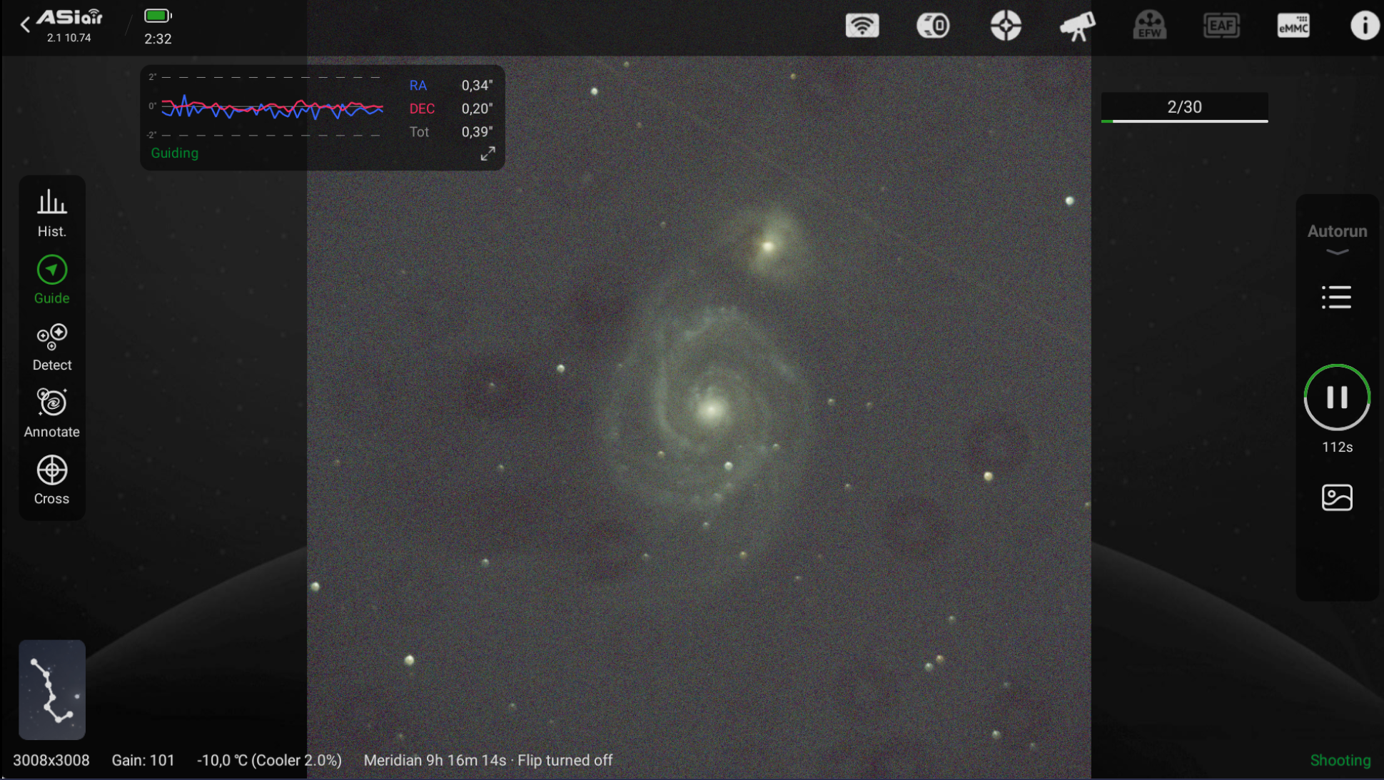This screenshot has height=780, width=1384.
Task: Open the info about page
Action: click(x=1364, y=26)
